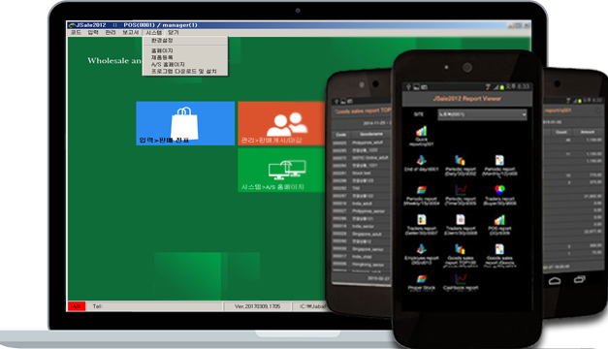Open the 입력 menu
This screenshot has height=349, width=608.
[93, 33]
